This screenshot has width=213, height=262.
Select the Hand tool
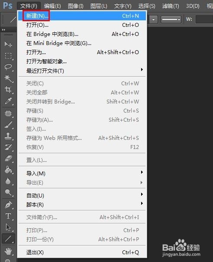8,251
